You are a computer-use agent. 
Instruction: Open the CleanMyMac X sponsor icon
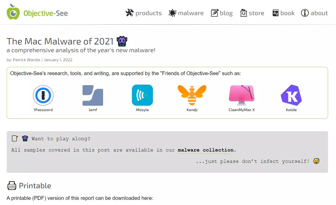(242, 95)
